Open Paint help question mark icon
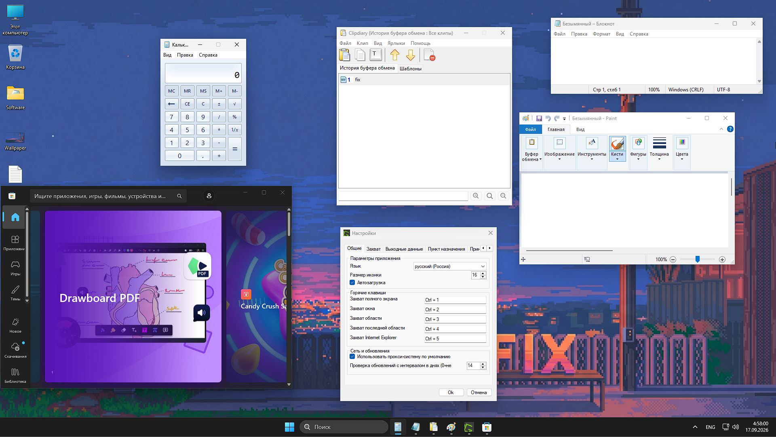Viewport: 776px width, 437px height. pyautogui.click(x=730, y=129)
